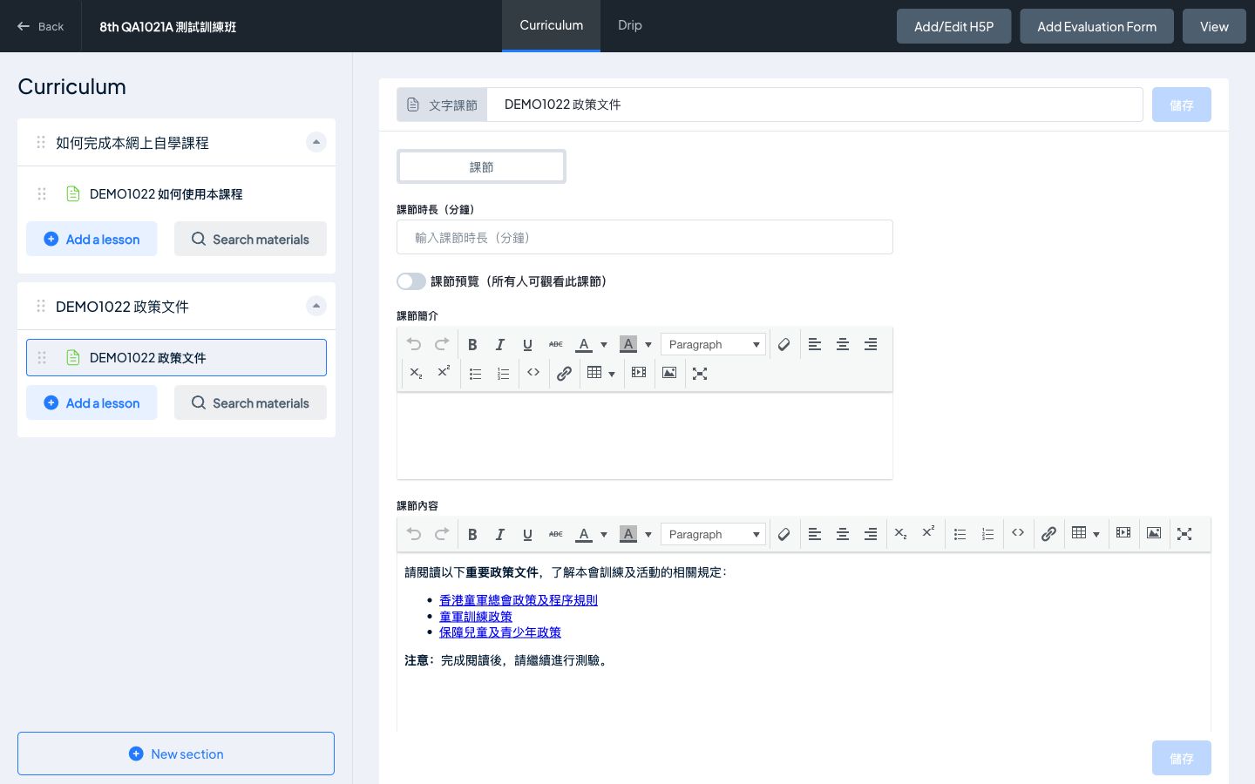Click the View button in the header

click(x=1214, y=26)
